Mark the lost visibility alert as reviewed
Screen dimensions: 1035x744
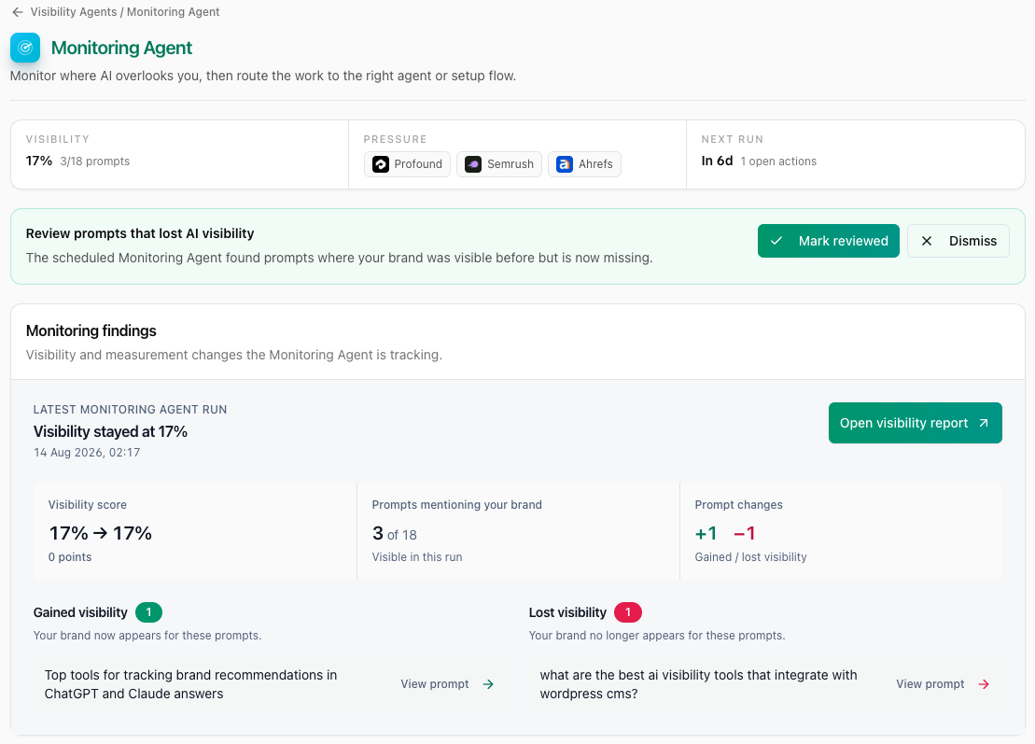tap(829, 241)
